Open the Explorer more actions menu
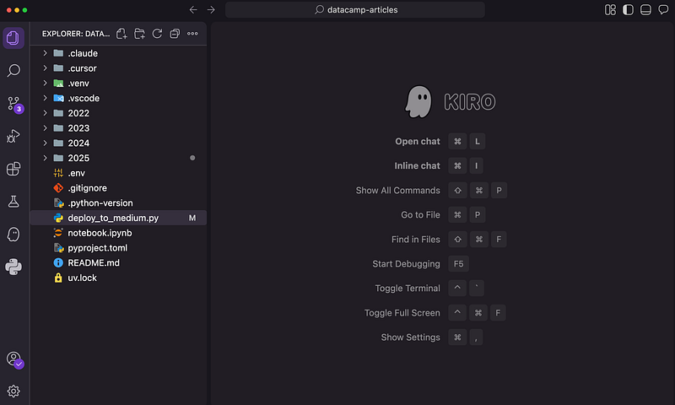The width and height of the screenshot is (675, 405). (x=192, y=34)
